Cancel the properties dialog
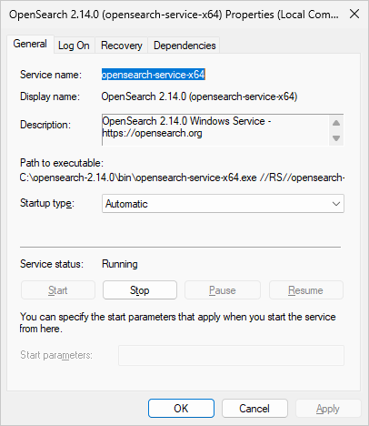 [x=254, y=409]
